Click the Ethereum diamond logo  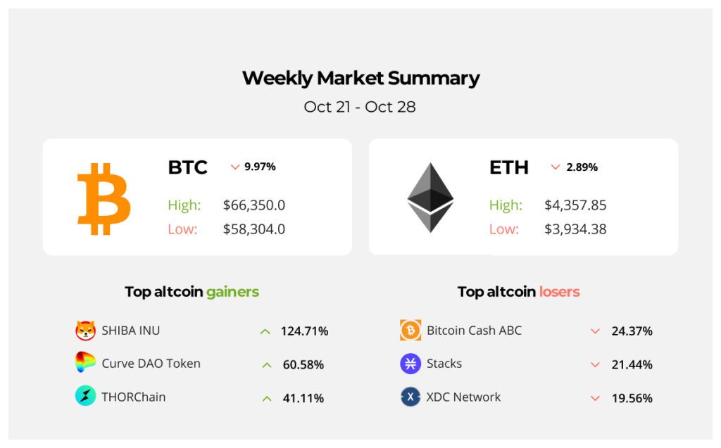coord(430,198)
